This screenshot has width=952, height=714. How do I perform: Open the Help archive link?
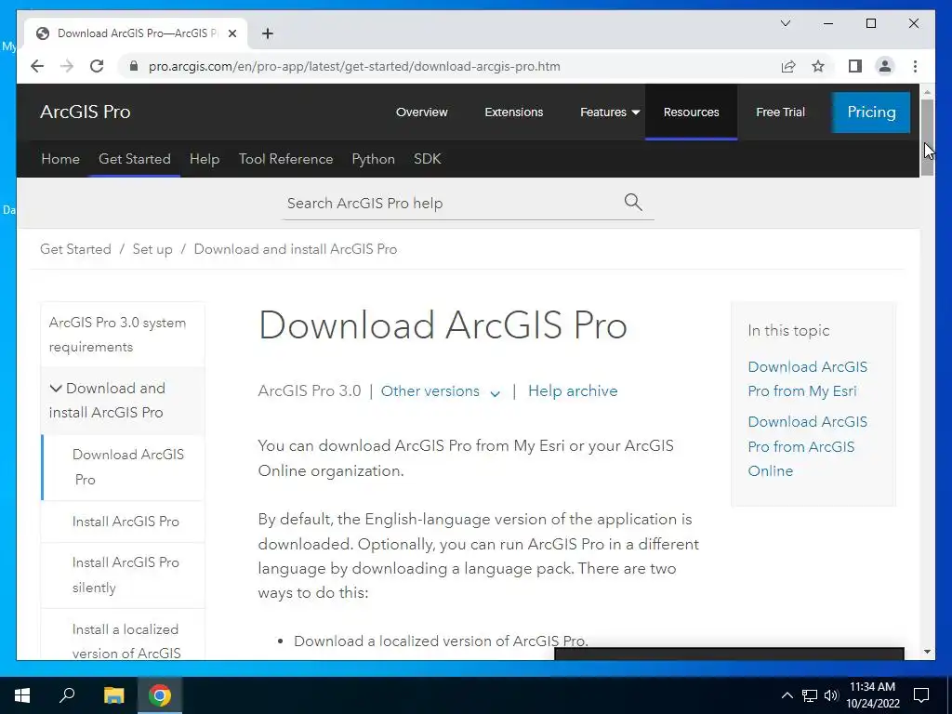click(x=573, y=391)
